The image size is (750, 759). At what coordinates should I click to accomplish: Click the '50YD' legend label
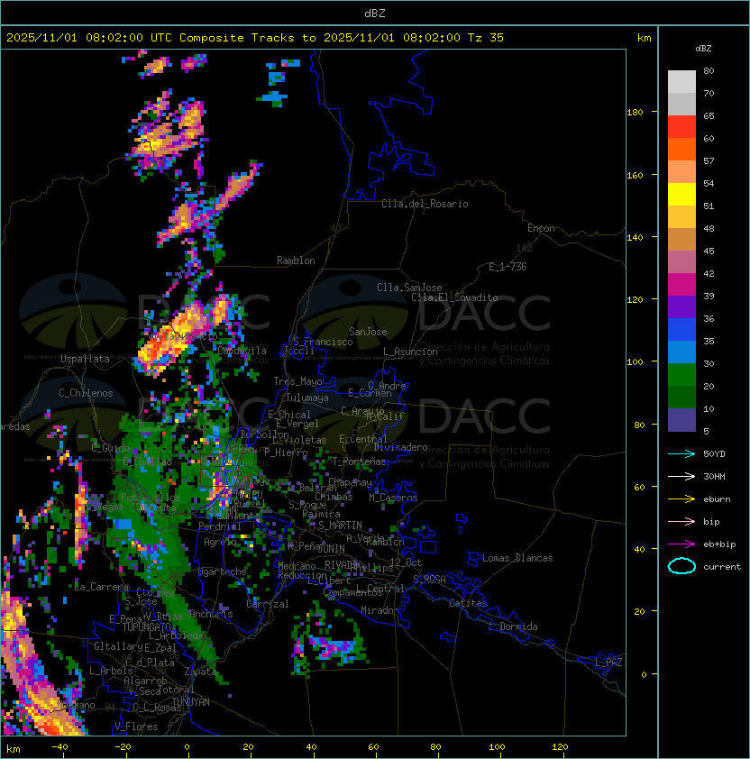coord(714,454)
